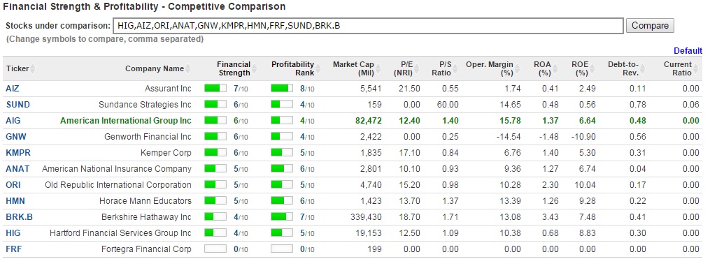Sort by Market Cap arrows icon
This screenshot has height=266, width=710.
pos(378,69)
